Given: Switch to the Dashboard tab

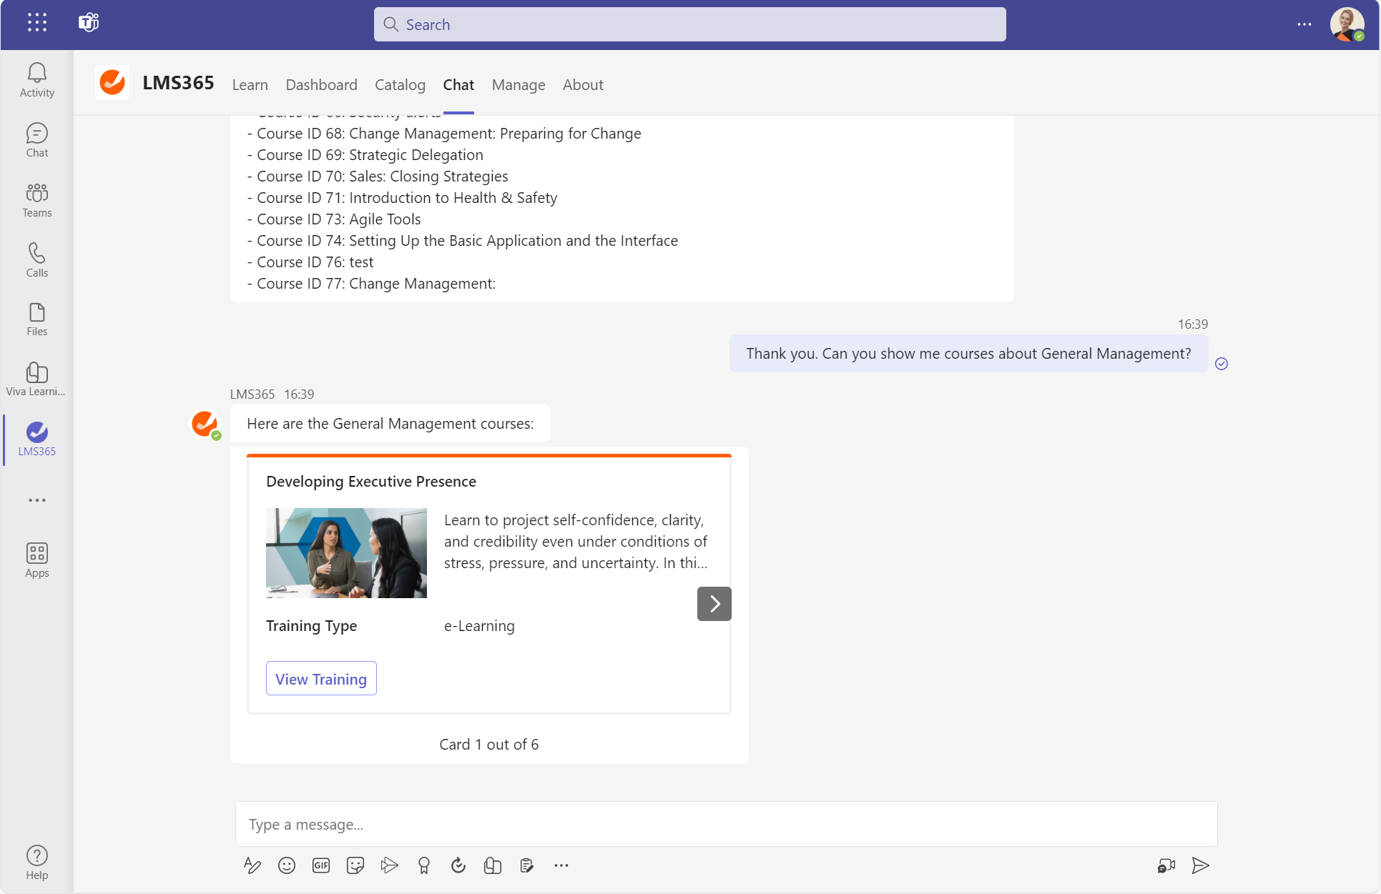Looking at the screenshot, I should pyautogui.click(x=321, y=85).
